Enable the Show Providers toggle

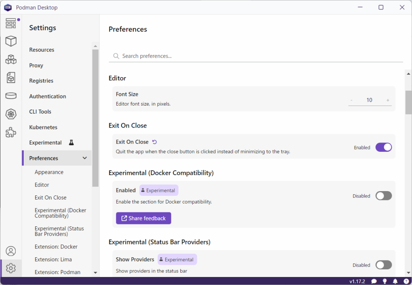click(383, 265)
